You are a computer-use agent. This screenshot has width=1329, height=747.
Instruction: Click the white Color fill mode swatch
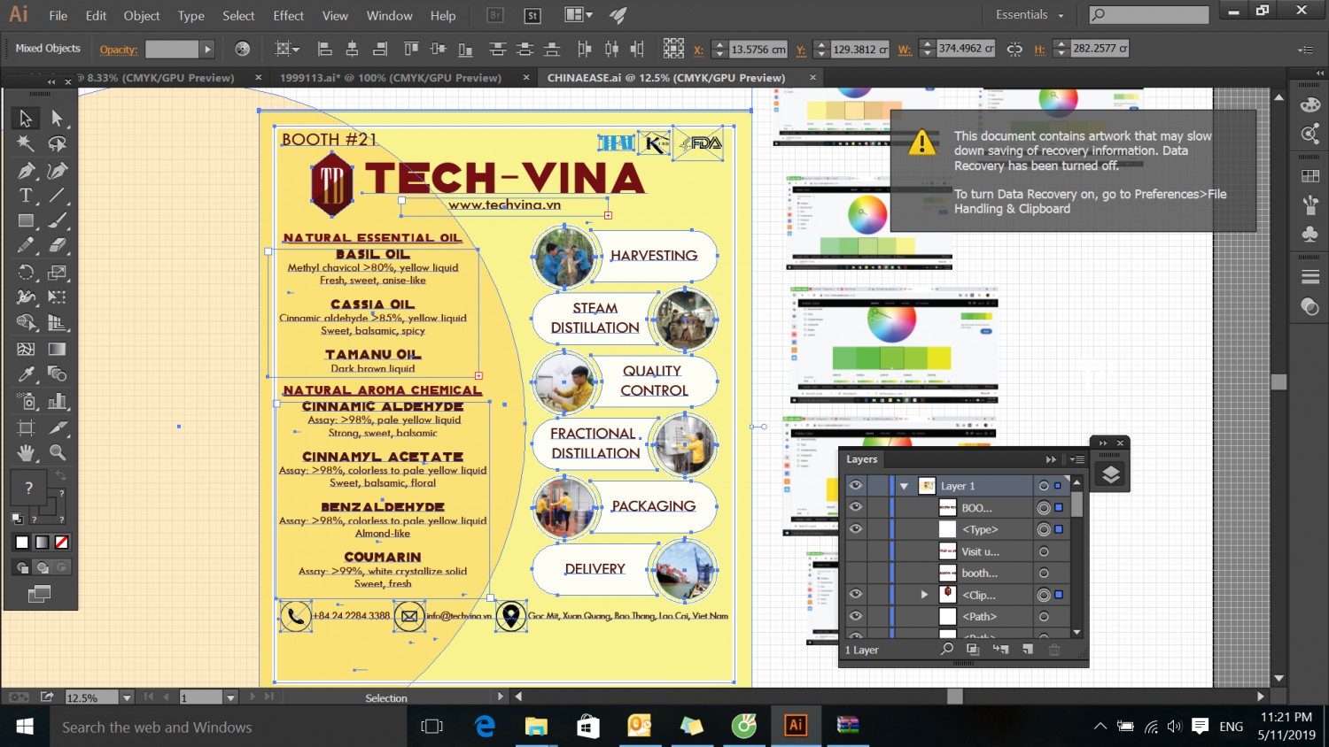pyautogui.click(x=22, y=542)
